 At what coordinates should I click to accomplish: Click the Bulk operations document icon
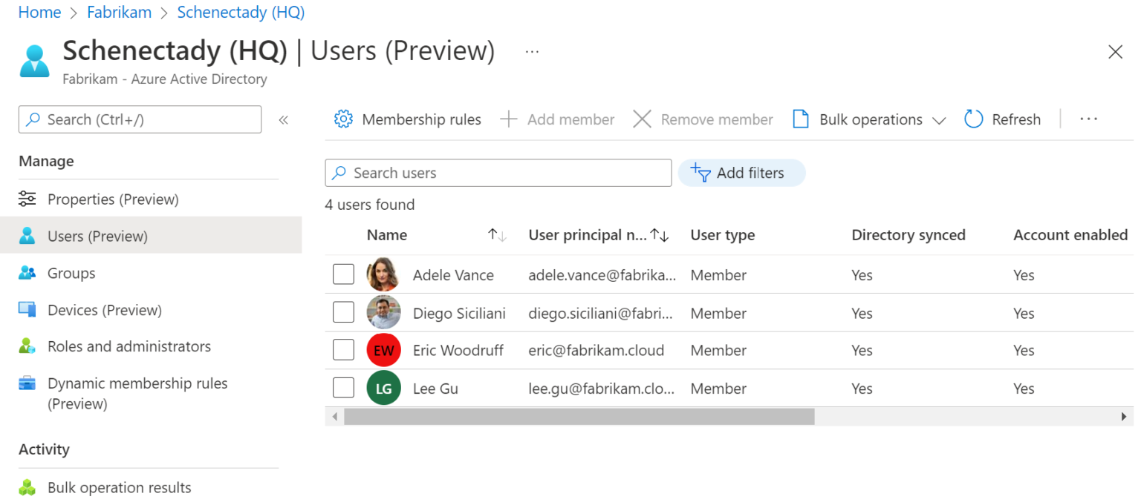pyautogui.click(x=800, y=119)
